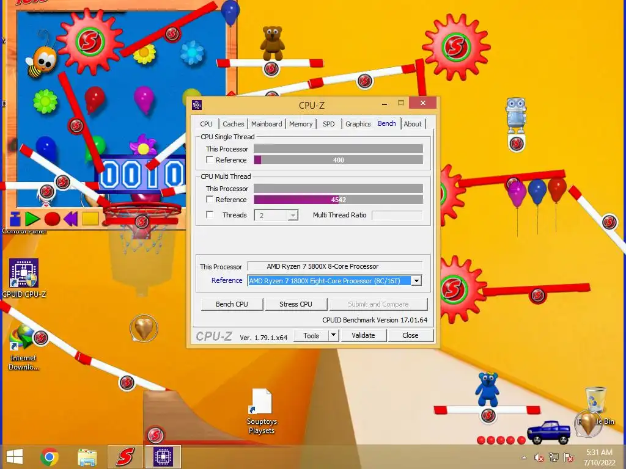Click the purple rewind button in Souptoys
Viewport: 626px width, 469px height.
[71, 219]
